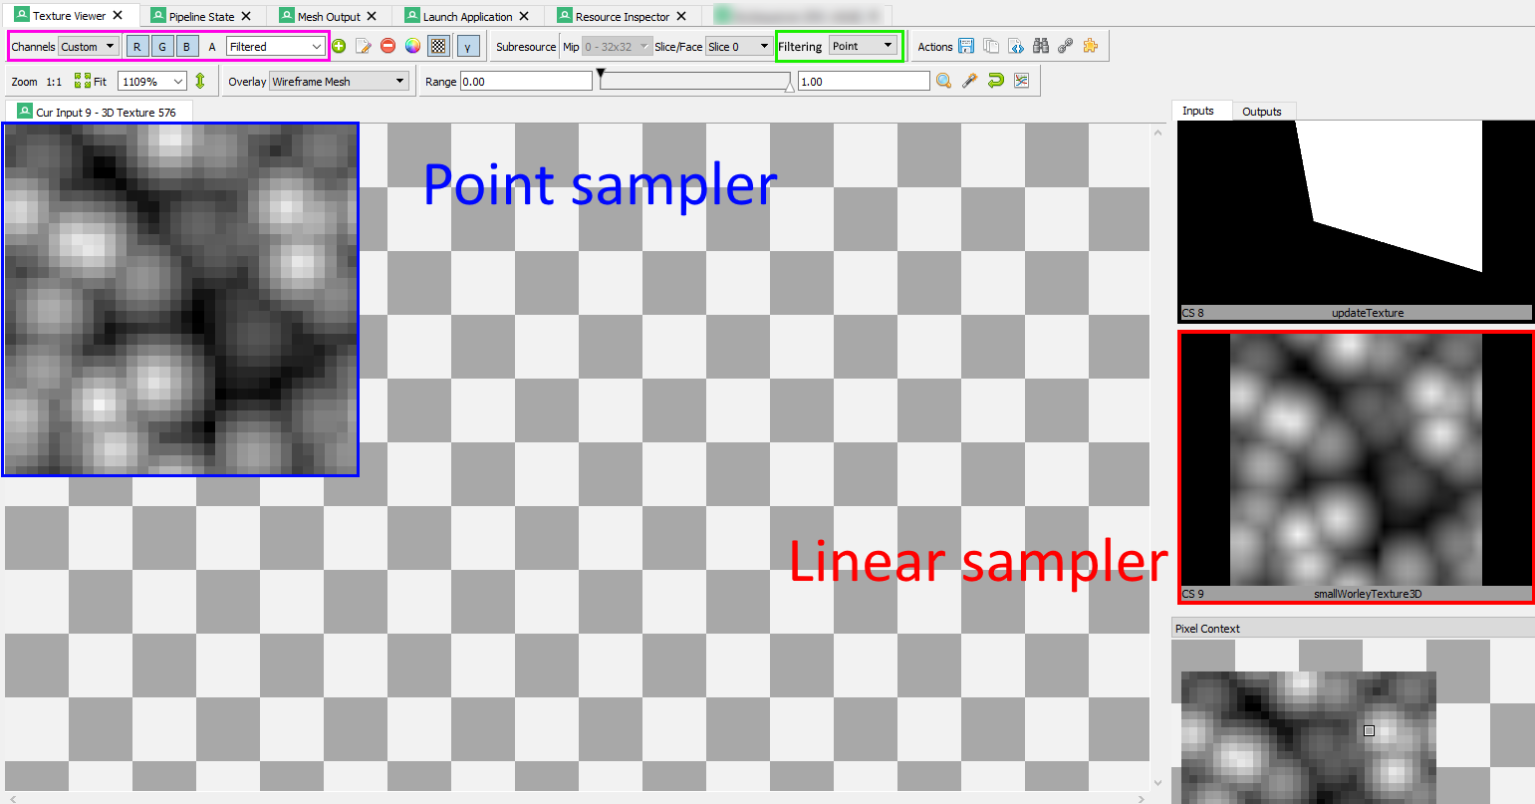Open the color overlay picker icon
Screen dimensions: 1535x804
(x=412, y=45)
